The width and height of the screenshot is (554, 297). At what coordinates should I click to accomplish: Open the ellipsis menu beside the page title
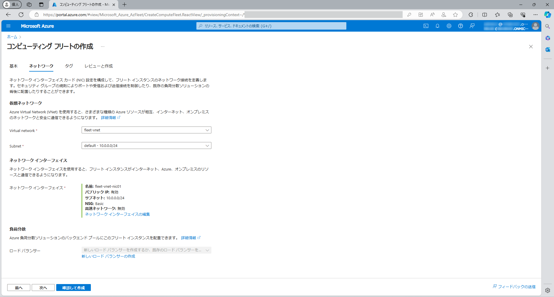point(103,47)
